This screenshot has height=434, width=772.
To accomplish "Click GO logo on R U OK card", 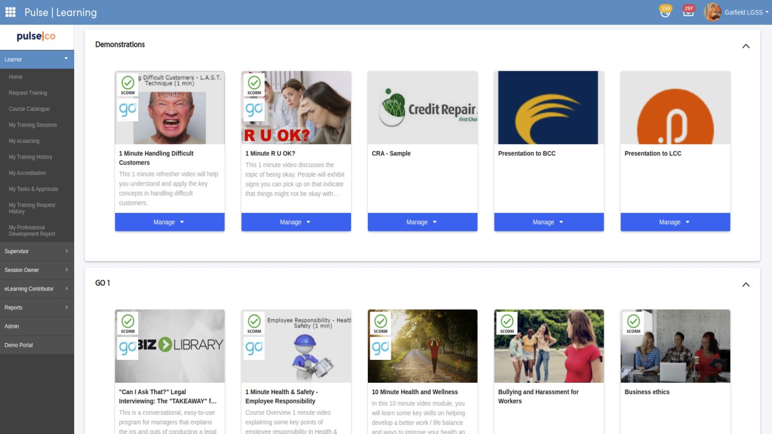I will [254, 110].
